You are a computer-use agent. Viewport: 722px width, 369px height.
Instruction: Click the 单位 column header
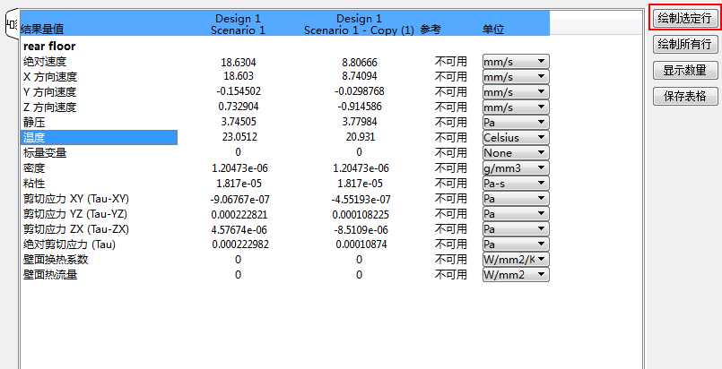(493, 30)
